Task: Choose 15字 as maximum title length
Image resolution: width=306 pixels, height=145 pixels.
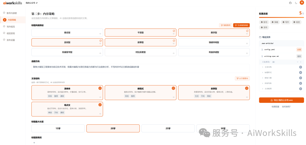Action: pos(58,128)
